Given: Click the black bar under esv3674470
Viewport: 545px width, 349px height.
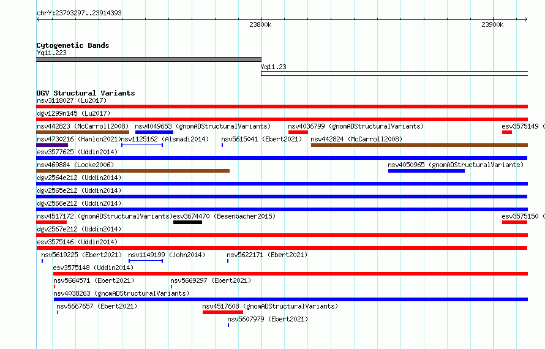Looking at the screenshot, I should (x=188, y=222).
